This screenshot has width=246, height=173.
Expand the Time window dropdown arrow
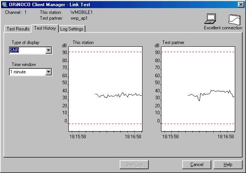(x=48, y=72)
